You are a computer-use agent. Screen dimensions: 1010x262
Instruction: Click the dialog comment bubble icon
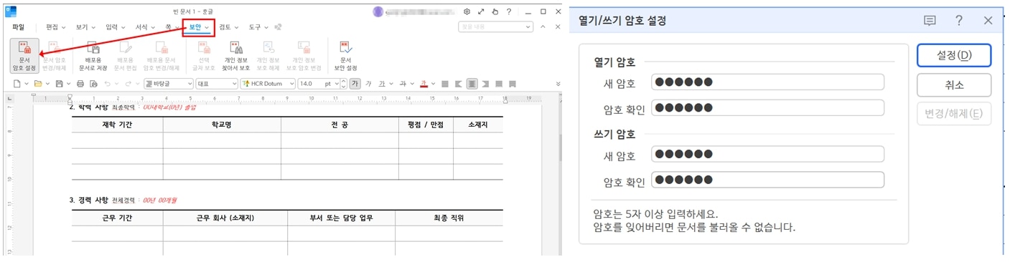(x=930, y=21)
